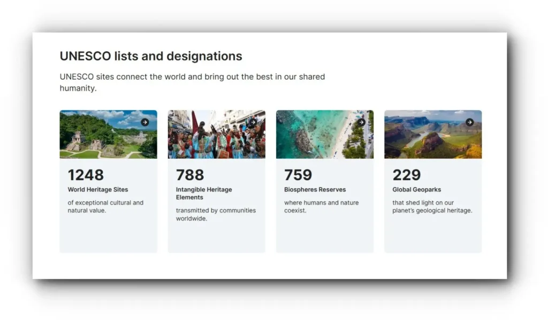Viewport: 548px width, 320px height.
Task: Click the arrow icon on Global Geoparks image
Action: coord(469,122)
